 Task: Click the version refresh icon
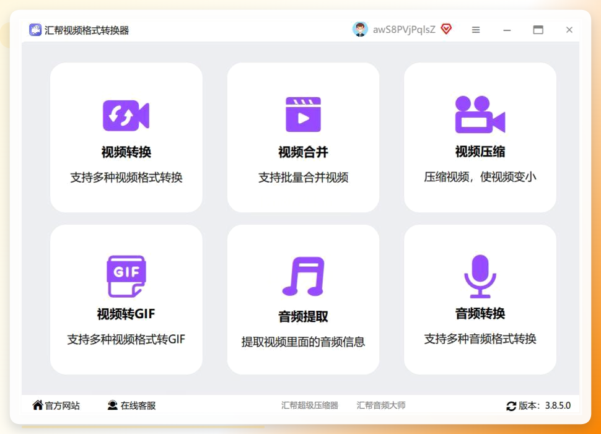tap(511, 406)
